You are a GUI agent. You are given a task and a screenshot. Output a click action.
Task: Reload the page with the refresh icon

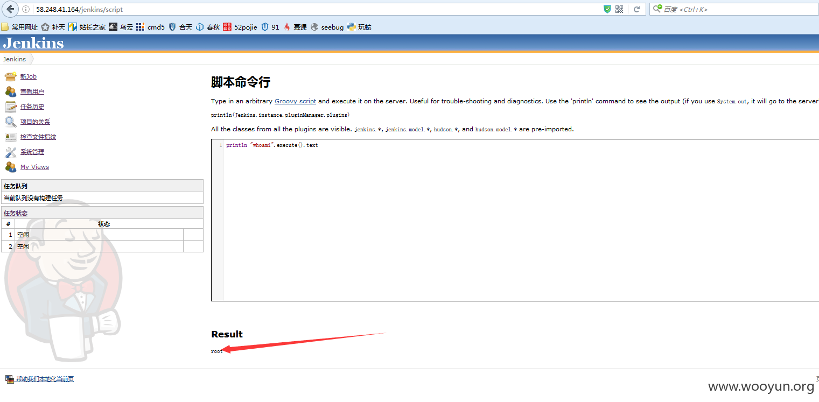pyautogui.click(x=636, y=9)
